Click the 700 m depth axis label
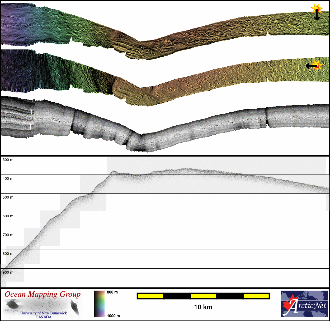The width and height of the screenshot is (330, 321). (x=8, y=235)
